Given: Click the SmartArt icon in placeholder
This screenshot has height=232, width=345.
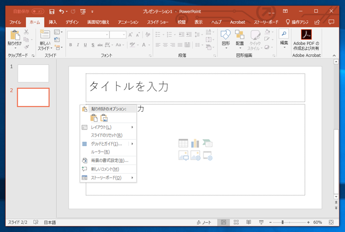Looking at the screenshot, I should click(207, 144).
